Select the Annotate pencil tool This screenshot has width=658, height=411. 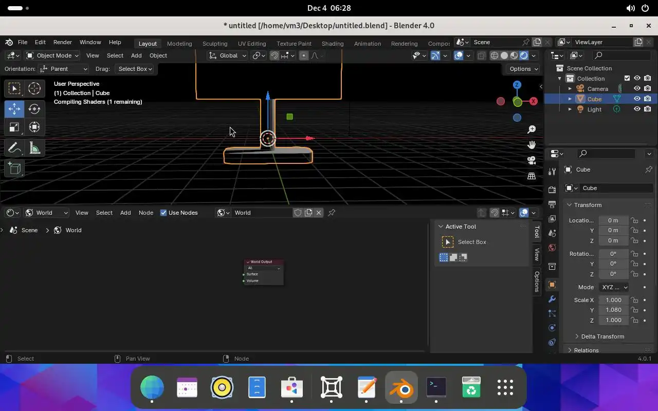[x=14, y=148]
